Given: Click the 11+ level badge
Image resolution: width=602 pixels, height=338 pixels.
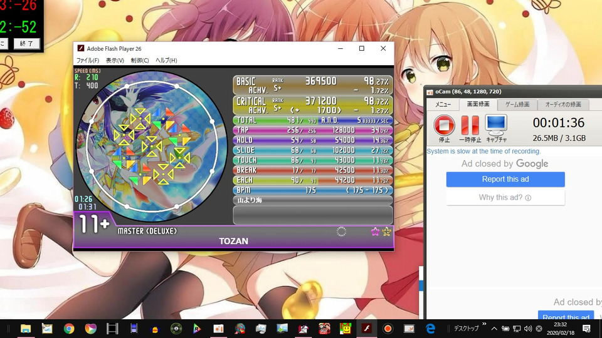Looking at the screenshot, I should [94, 224].
